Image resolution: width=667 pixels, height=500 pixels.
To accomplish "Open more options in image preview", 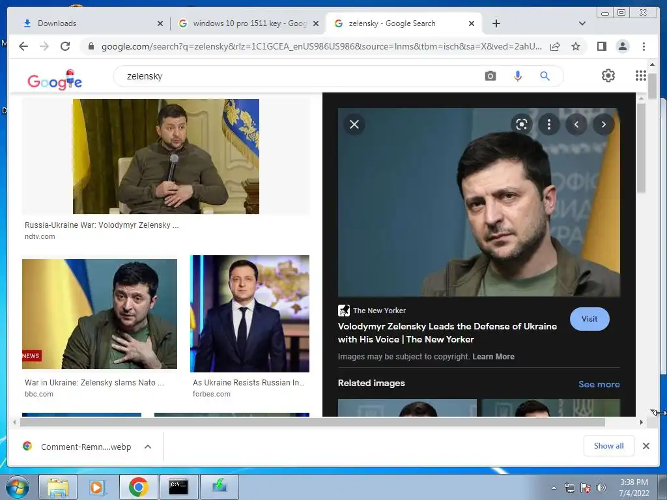I will click(x=548, y=124).
